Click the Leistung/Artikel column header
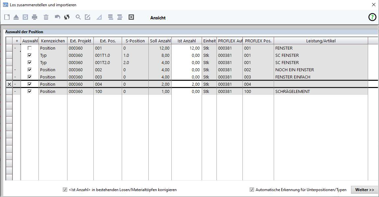 pos(320,41)
